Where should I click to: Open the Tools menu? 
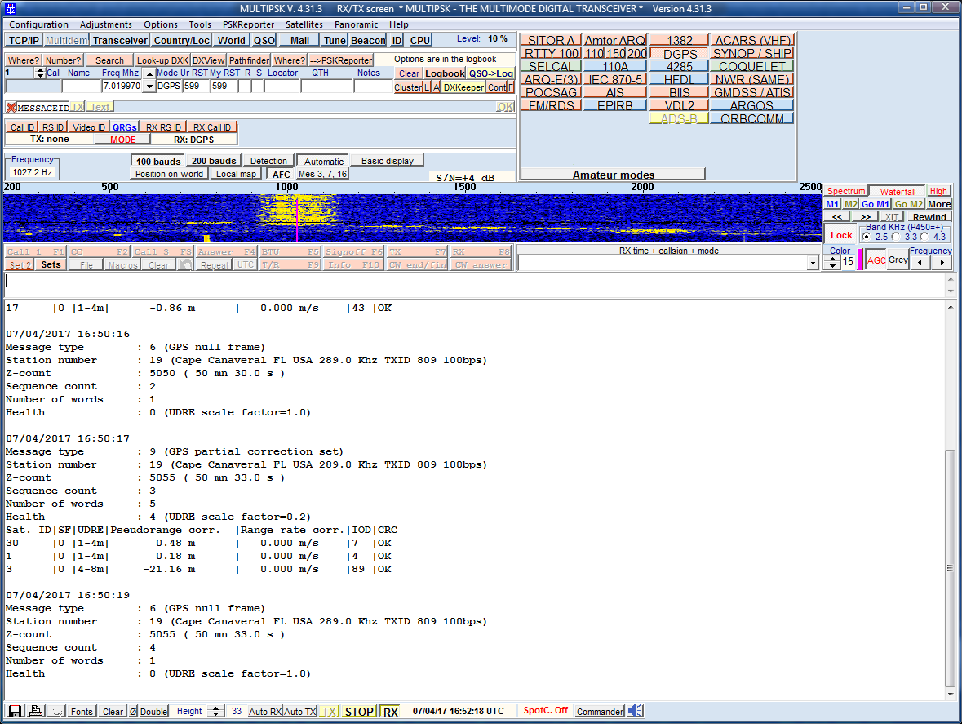pyautogui.click(x=200, y=24)
